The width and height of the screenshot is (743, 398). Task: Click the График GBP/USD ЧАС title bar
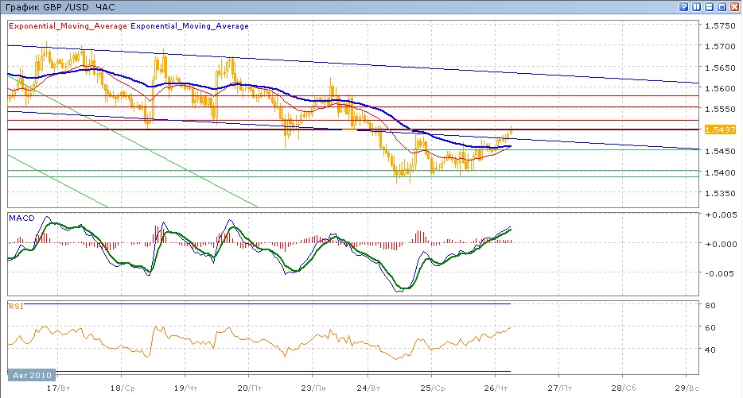tap(60, 6)
